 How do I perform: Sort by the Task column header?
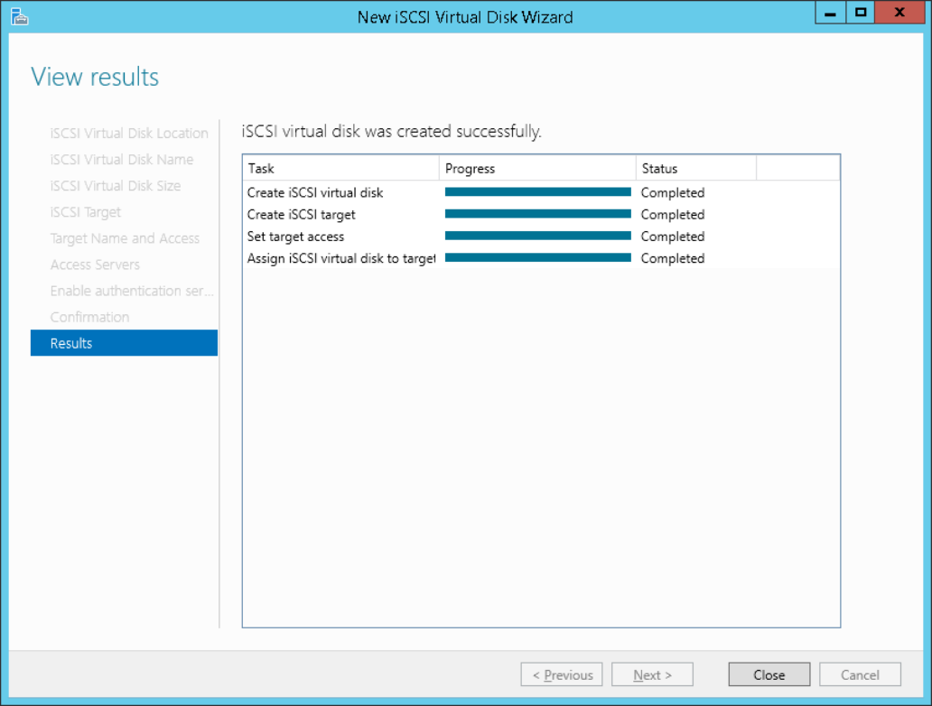click(x=340, y=168)
